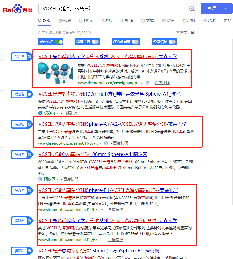The width and height of the screenshot is (233, 259).
Task: Open result 150mm(下方)iSphere-B1 阿仪网
Action: [99, 251]
